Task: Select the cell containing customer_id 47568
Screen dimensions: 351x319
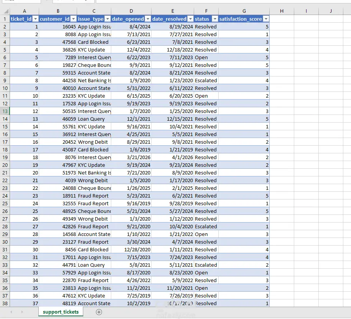Action: click(x=58, y=42)
